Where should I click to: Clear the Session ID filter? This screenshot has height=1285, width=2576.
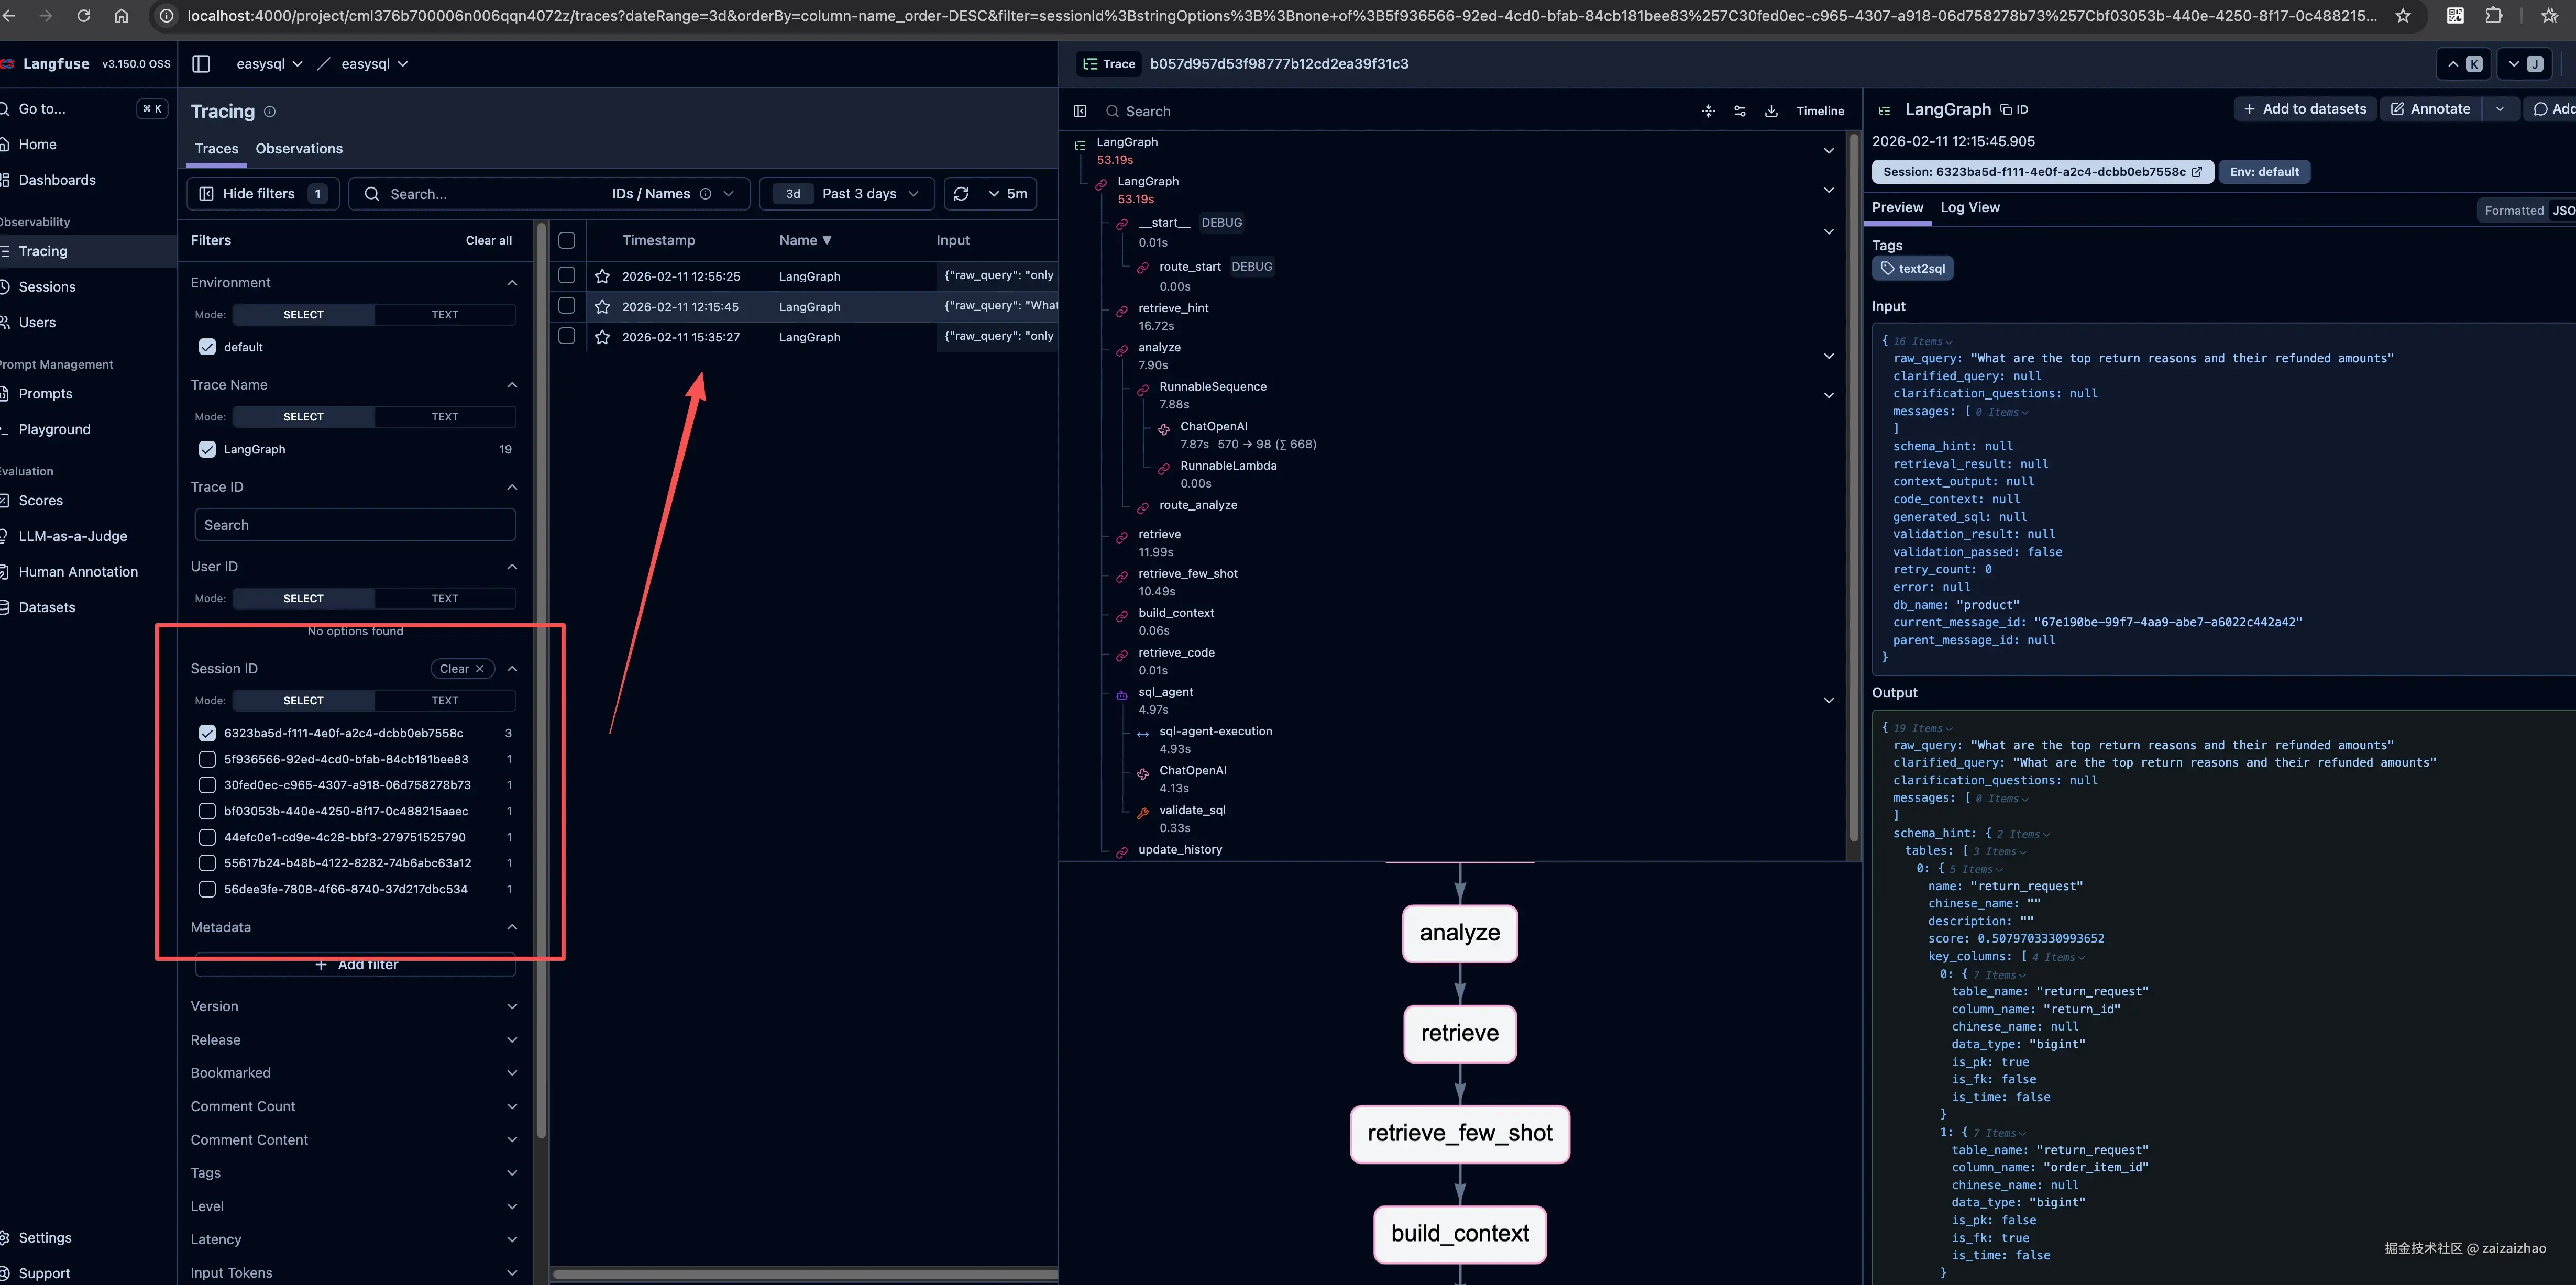pos(461,669)
